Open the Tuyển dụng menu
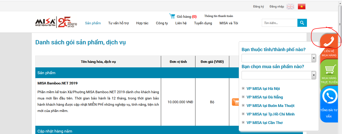Viewport: 342px width, 134px height. pos(203,23)
